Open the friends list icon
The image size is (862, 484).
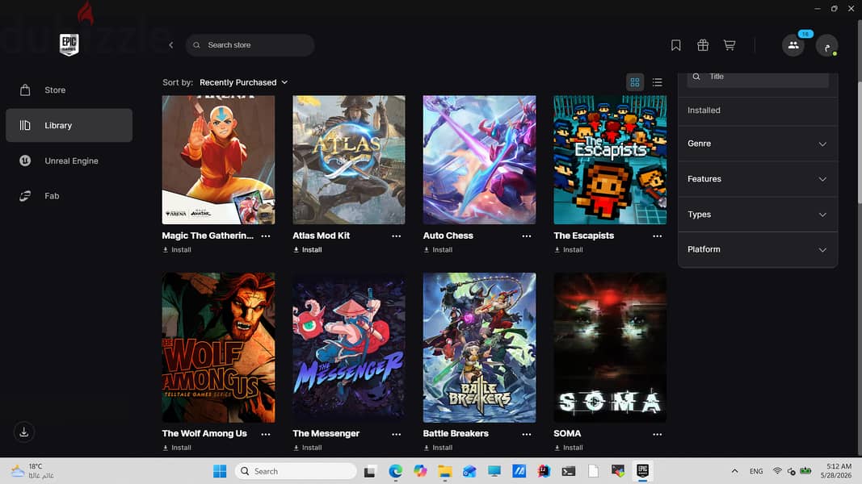point(793,45)
